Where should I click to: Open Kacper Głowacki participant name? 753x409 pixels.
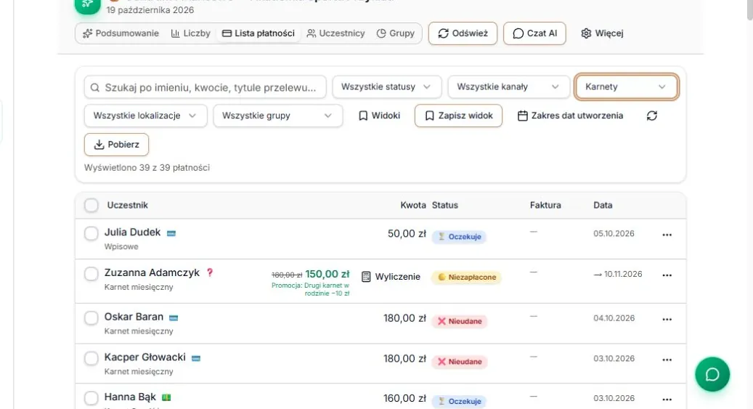pos(145,357)
